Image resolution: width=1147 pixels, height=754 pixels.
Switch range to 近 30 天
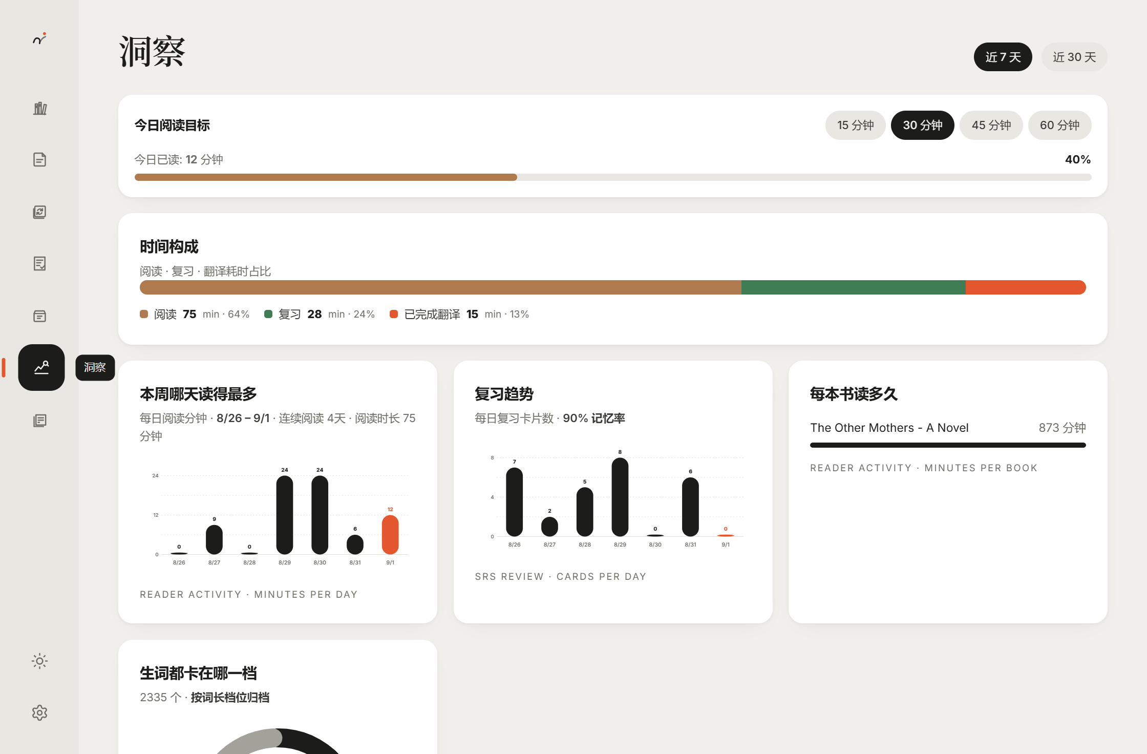1074,57
